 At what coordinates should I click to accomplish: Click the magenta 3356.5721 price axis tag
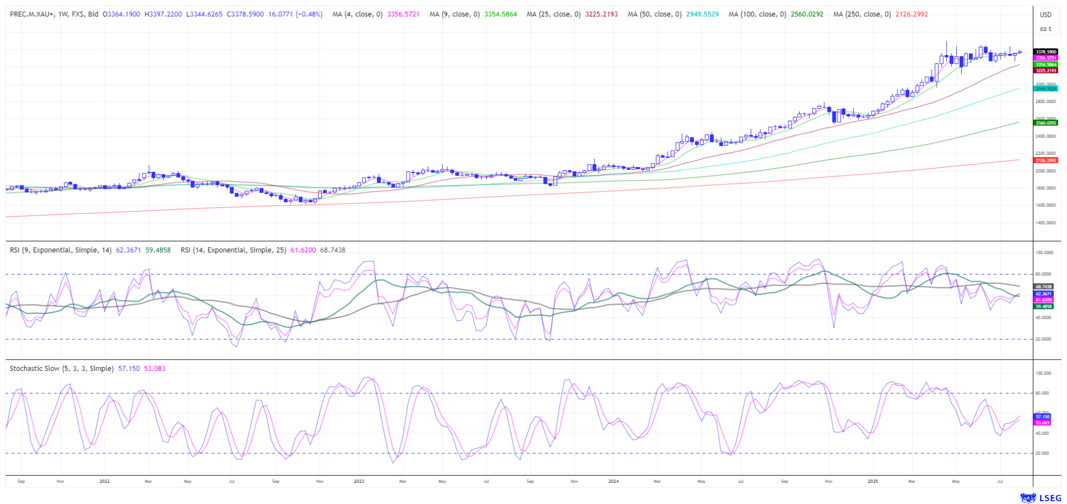coord(1045,58)
